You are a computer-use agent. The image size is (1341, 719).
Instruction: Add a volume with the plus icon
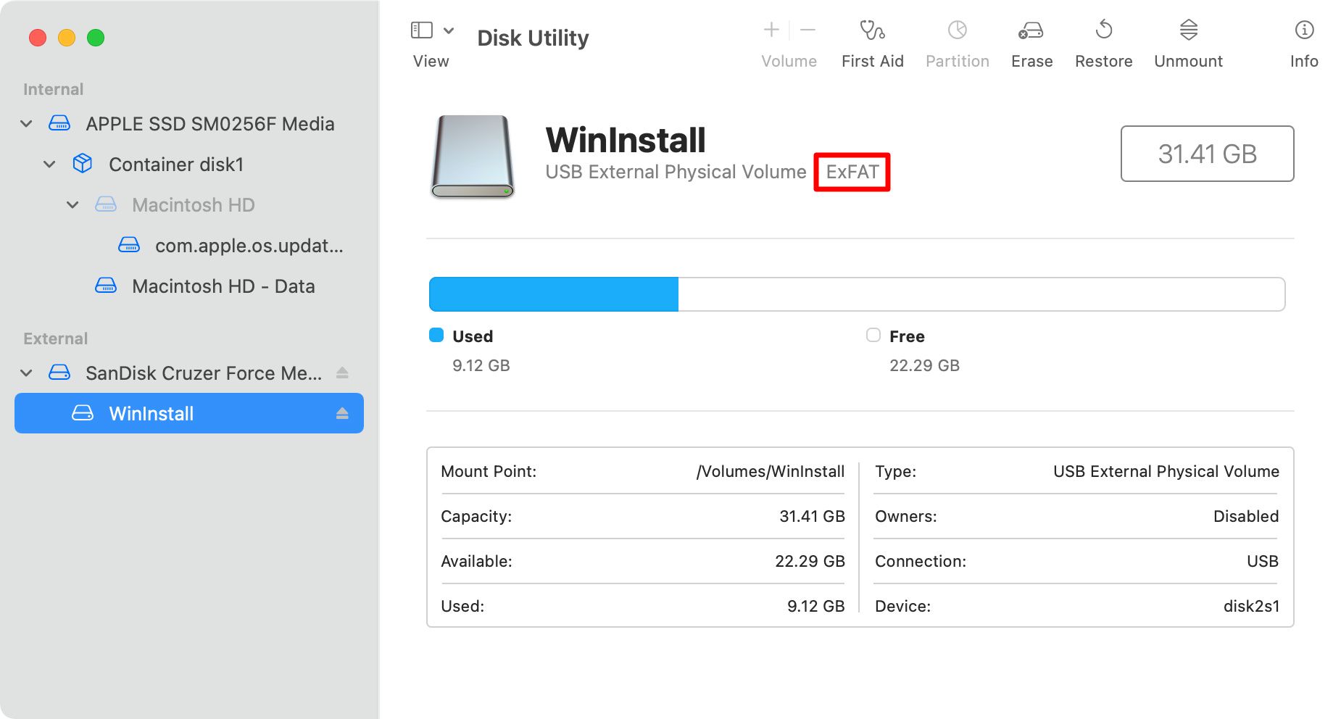tap(771, 30)
